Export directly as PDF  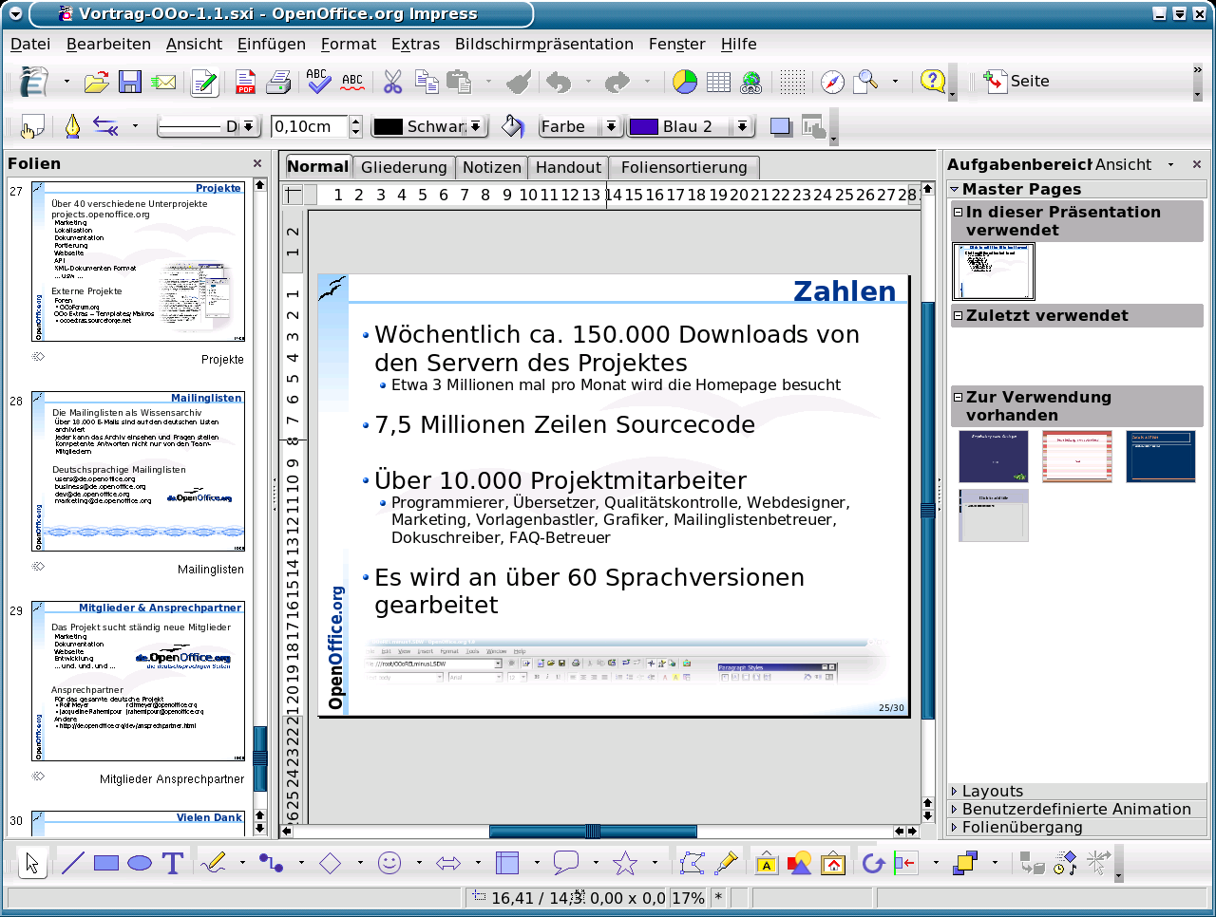tap(245, 83)
